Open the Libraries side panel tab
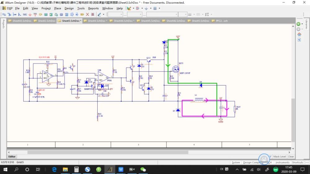310x174 pixels. (x=306, y=24)
